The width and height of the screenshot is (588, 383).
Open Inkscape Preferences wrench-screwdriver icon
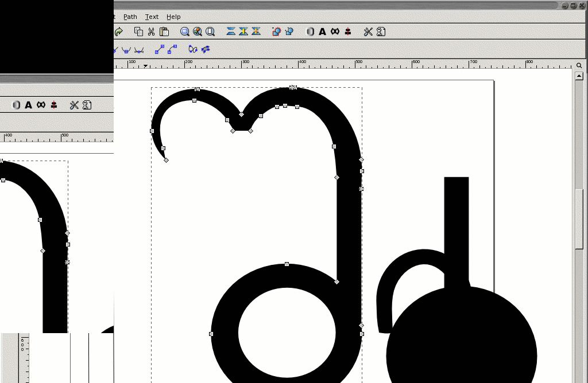coord(368,32)
